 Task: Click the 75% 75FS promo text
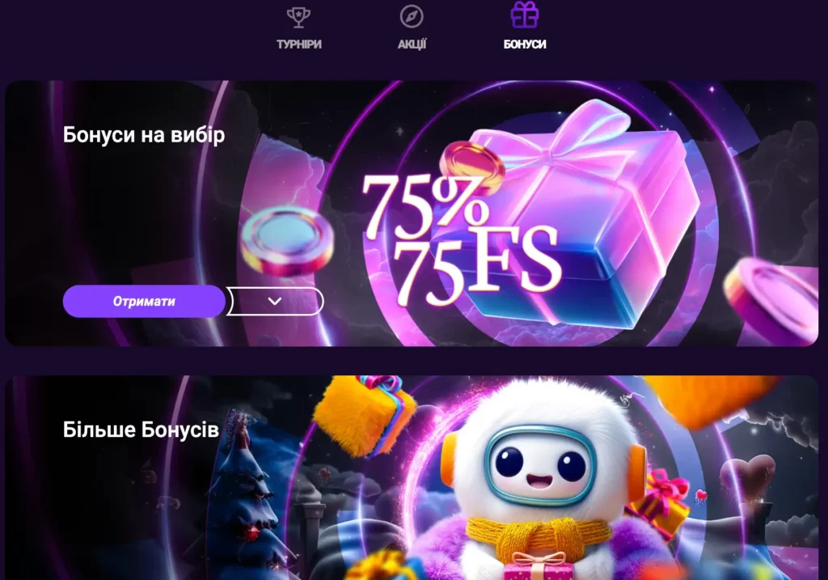click(x=459, y=239)
